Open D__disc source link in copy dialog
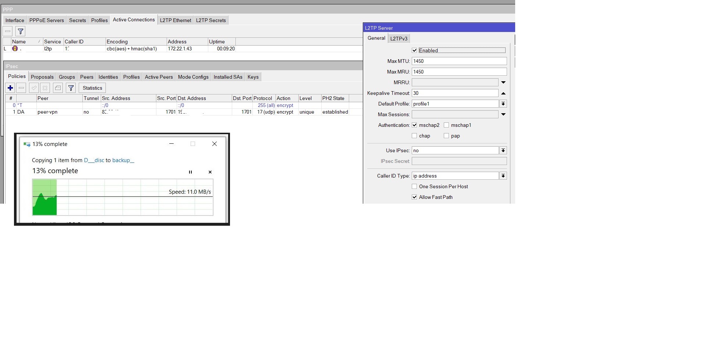701x343 pixels. pos(94,160)
